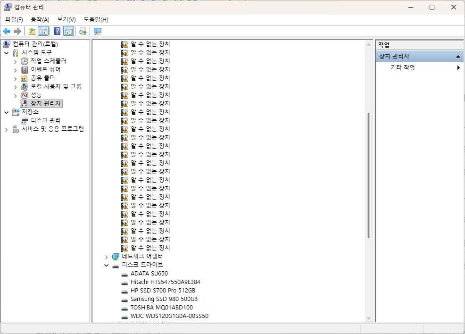The image size is (465, 334).
Task: Expand the 네트워크 어댑터 category
Action: 106,257
